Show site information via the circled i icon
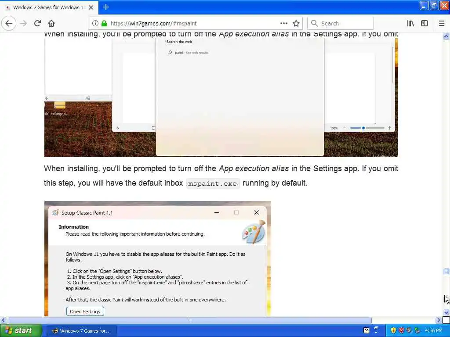The height and width of the screenshot is (337, 450). [x=95, y=24]
